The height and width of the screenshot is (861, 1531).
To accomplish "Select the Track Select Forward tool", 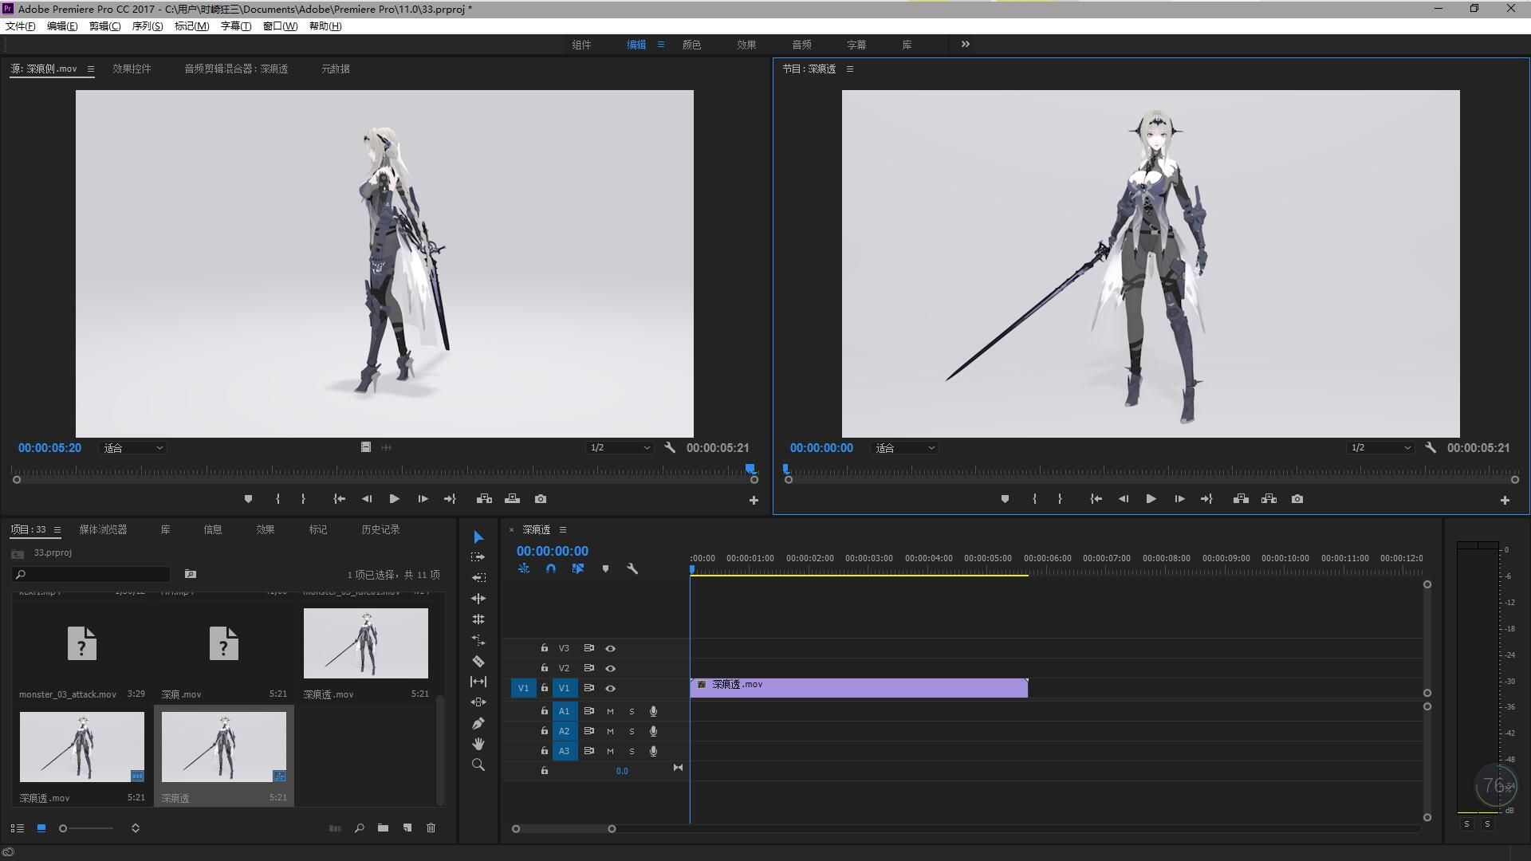I will (478, 557).
